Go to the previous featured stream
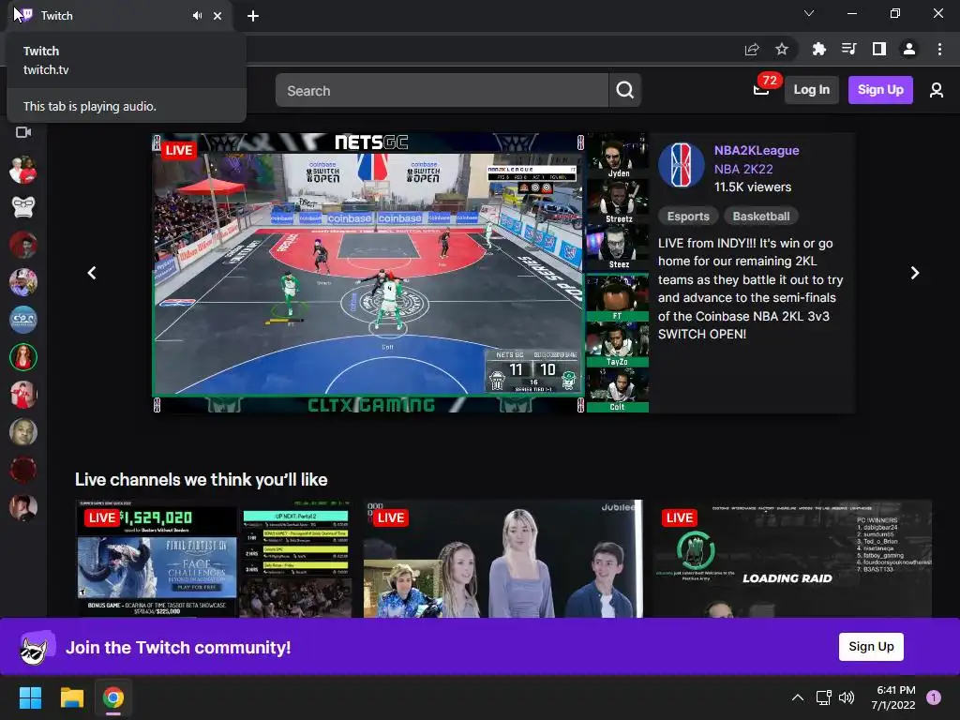The image size is (960, 720). [92, 273]
